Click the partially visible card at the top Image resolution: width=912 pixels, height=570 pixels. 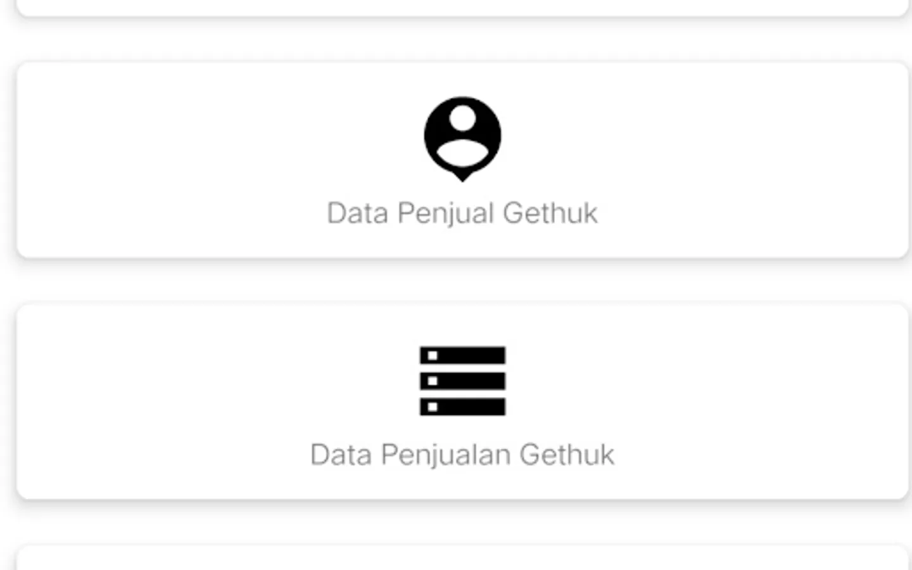point(462,8)
